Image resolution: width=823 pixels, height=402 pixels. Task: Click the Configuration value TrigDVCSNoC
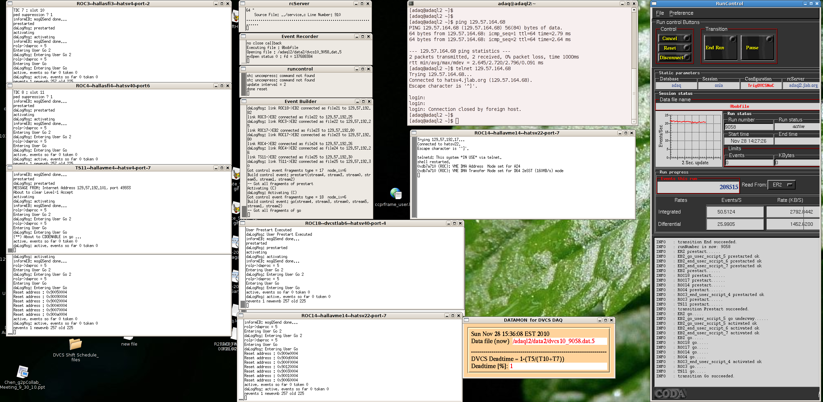pos(761,86)
